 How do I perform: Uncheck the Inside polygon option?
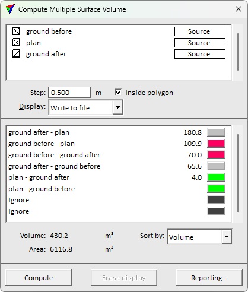coord(118,93)
